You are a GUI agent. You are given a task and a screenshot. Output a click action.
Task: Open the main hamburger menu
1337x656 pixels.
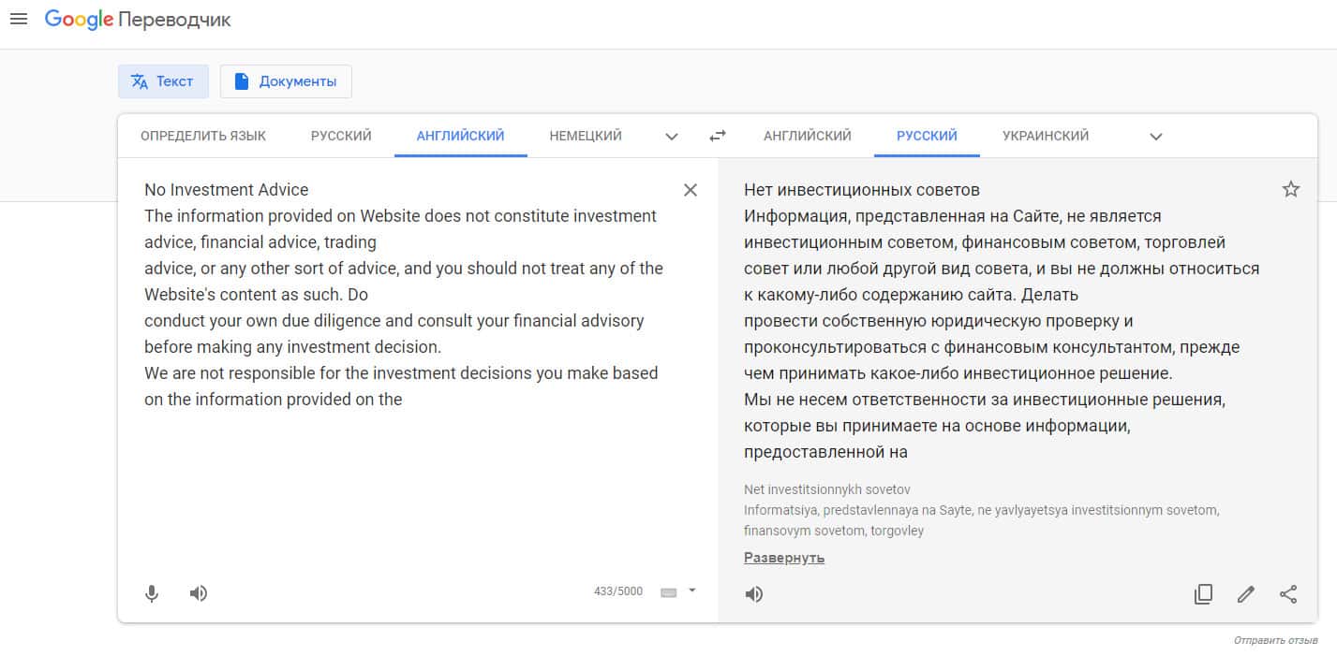click(19, 20)
